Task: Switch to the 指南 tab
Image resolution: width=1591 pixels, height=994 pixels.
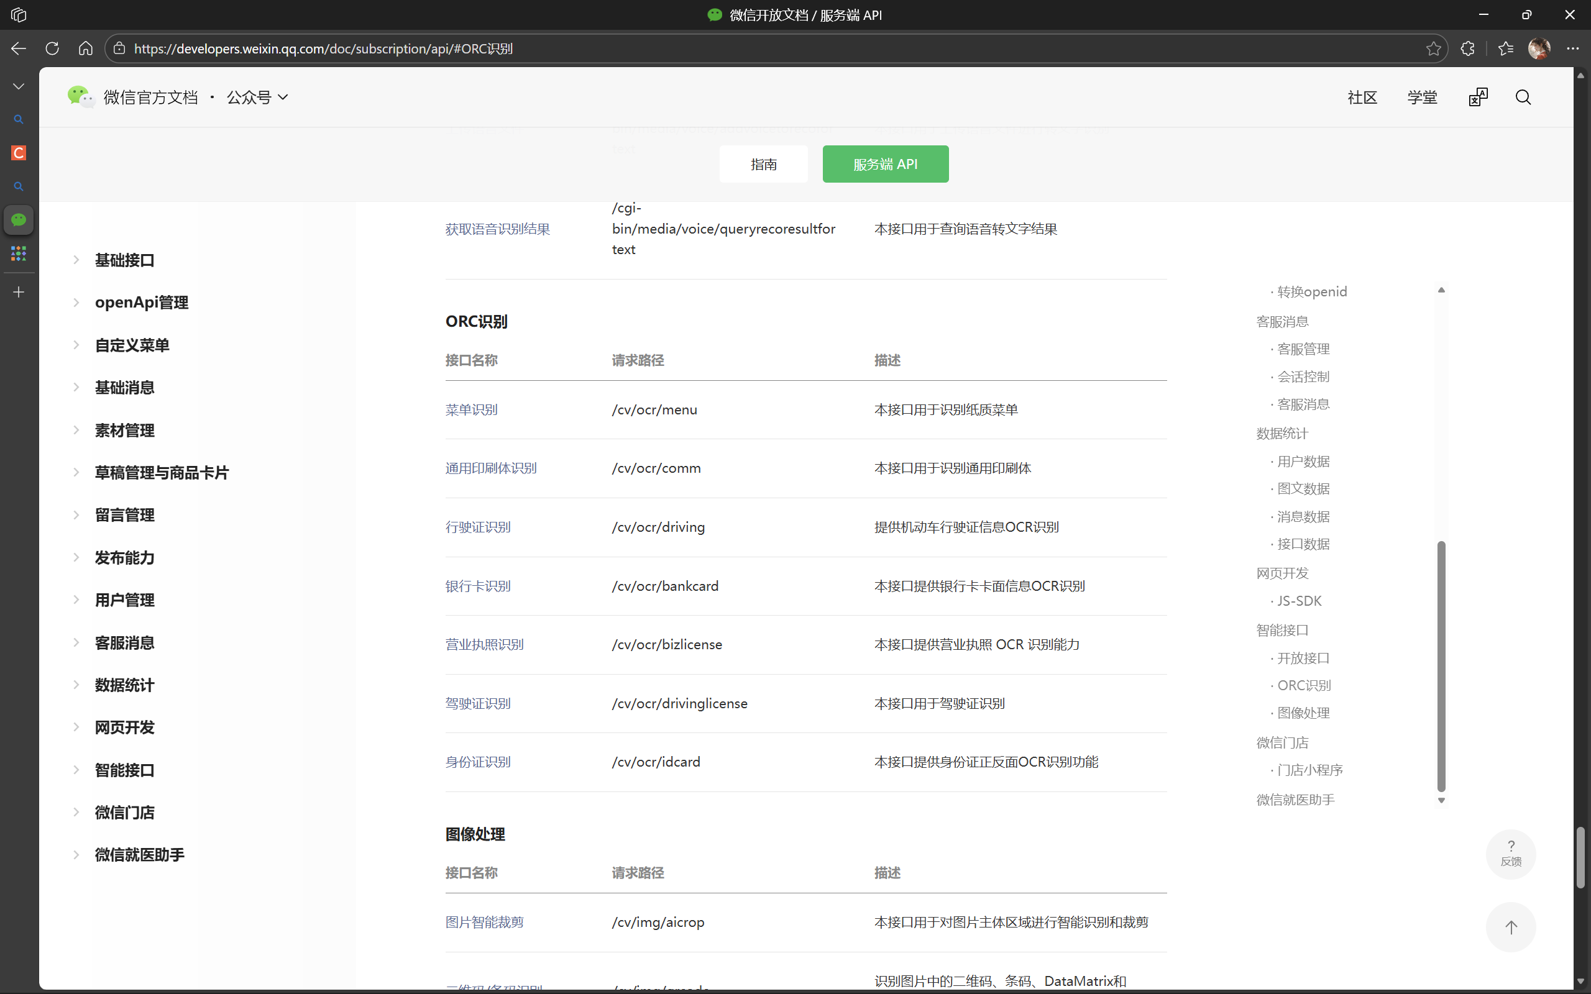Action: pyautogui.click(x=763, y=165)
